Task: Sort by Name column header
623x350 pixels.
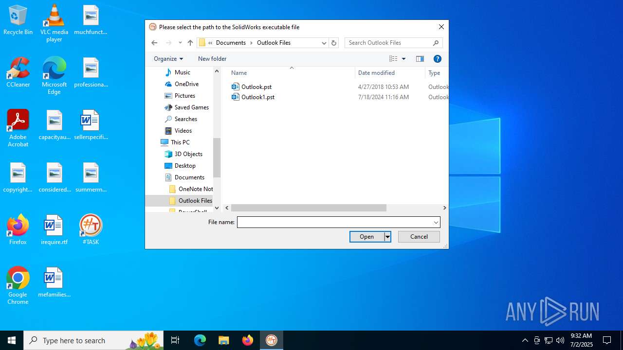Action: tap(291, 73)
